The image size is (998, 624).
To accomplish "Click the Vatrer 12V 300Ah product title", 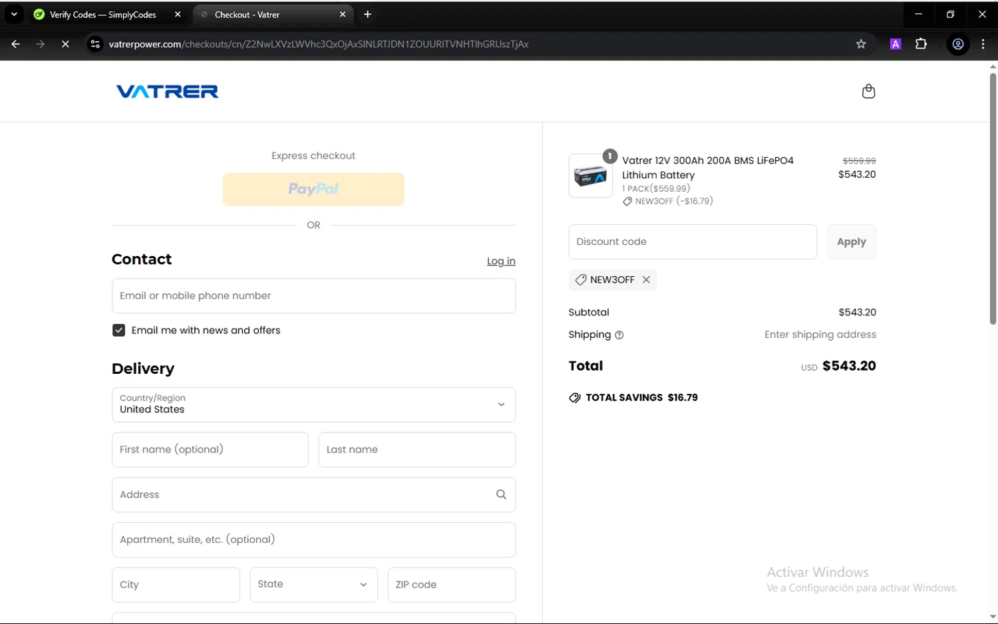I will pos(708,168).
